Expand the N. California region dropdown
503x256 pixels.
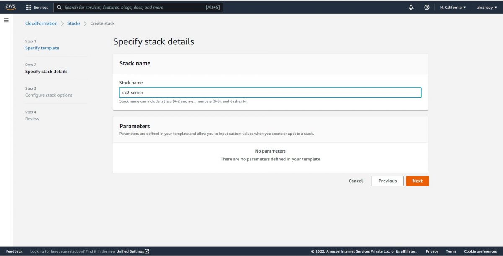click(x=453, y=8)
